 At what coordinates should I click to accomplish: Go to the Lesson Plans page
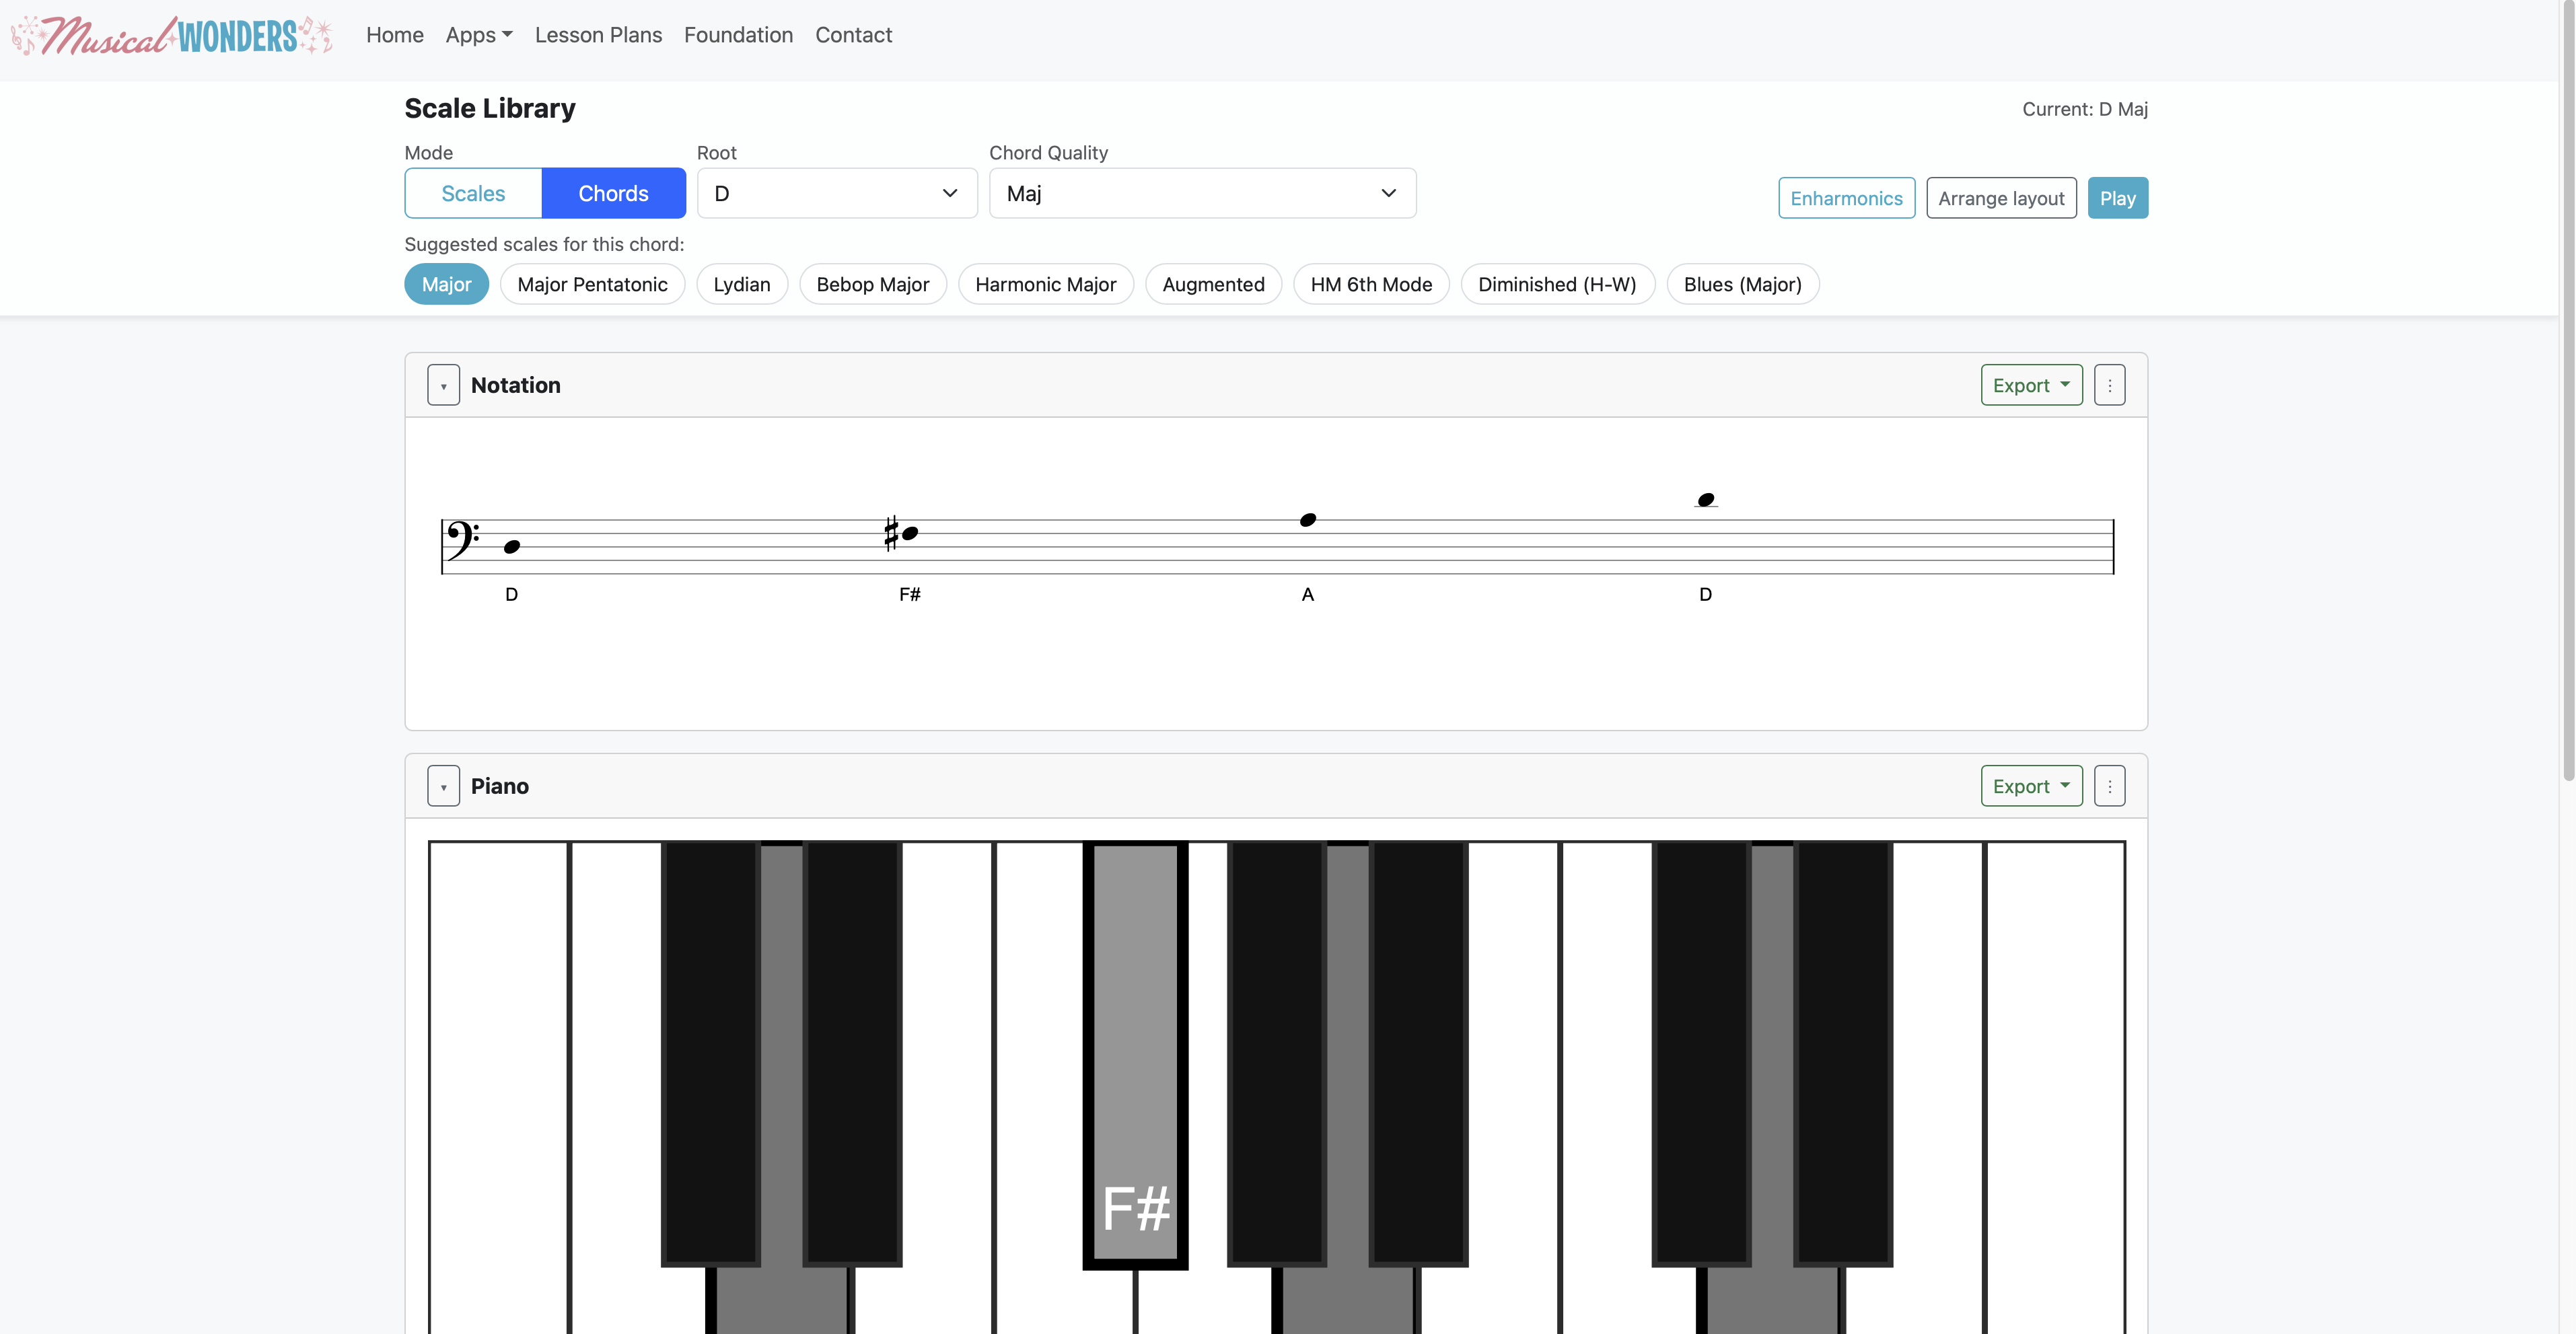pyautogui.click(x=598, y=35)
